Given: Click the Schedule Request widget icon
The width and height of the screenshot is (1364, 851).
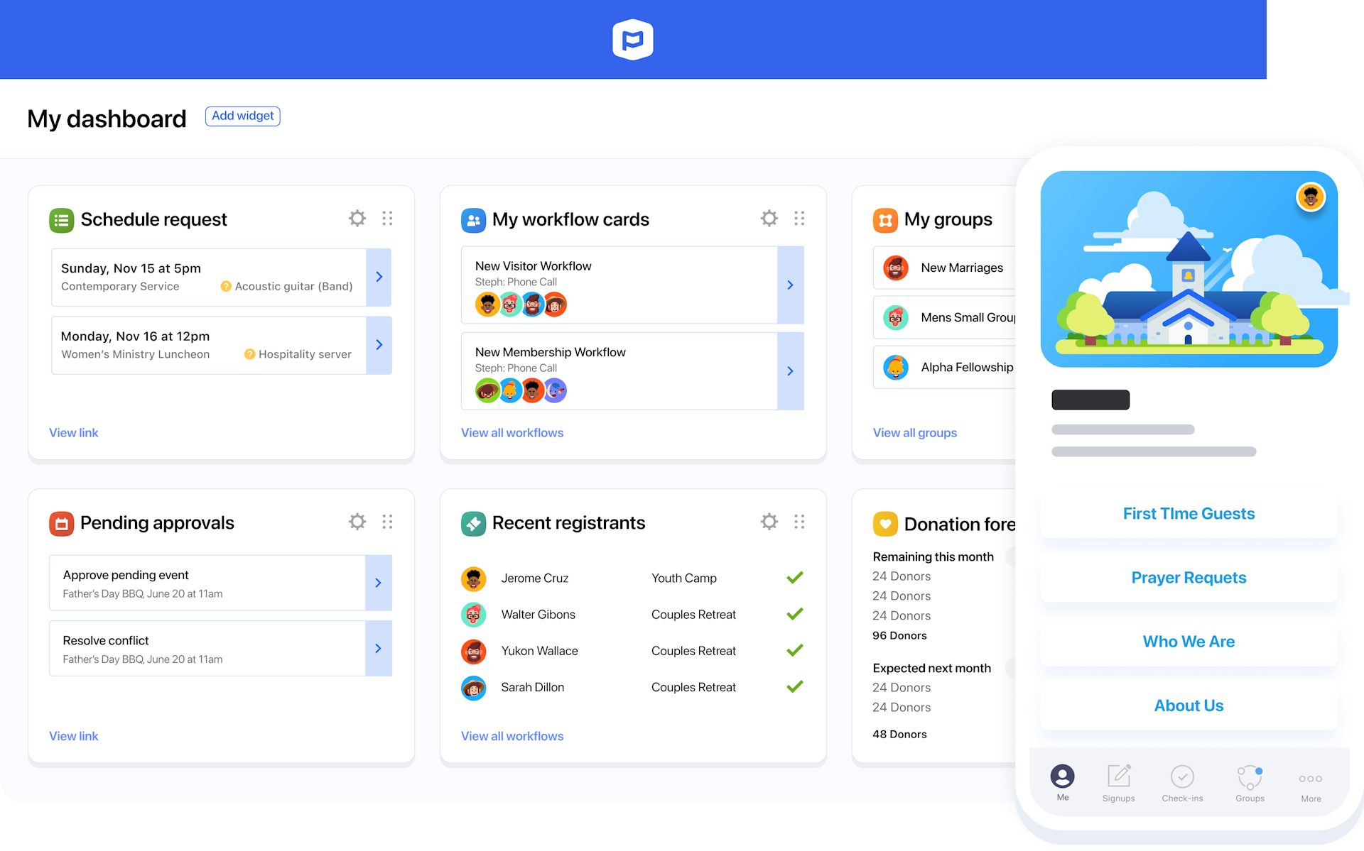Looking at the screenshot, I should [x=61, y=218].
